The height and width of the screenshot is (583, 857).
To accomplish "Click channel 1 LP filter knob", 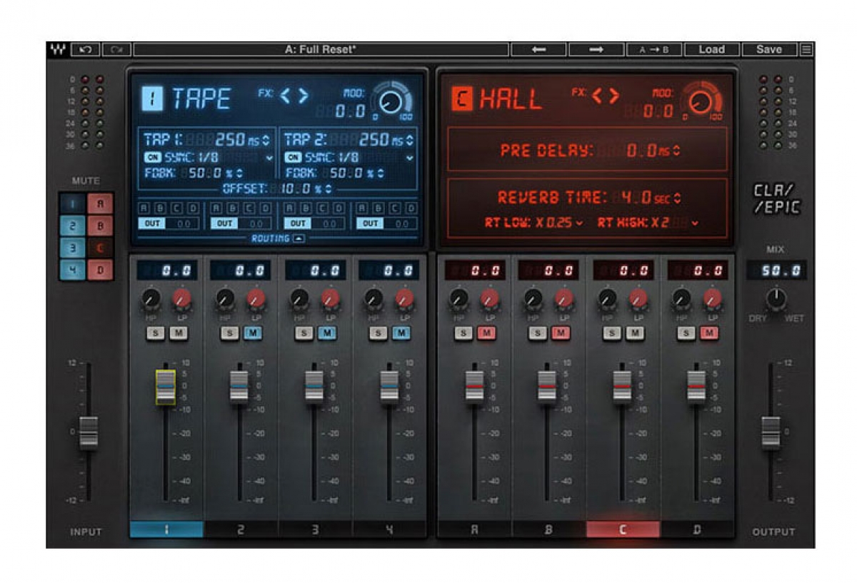I will [182, 299].
